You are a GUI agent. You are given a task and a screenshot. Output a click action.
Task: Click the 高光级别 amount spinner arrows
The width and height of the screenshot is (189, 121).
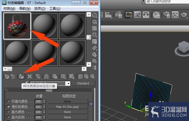[x=44, y=117]
